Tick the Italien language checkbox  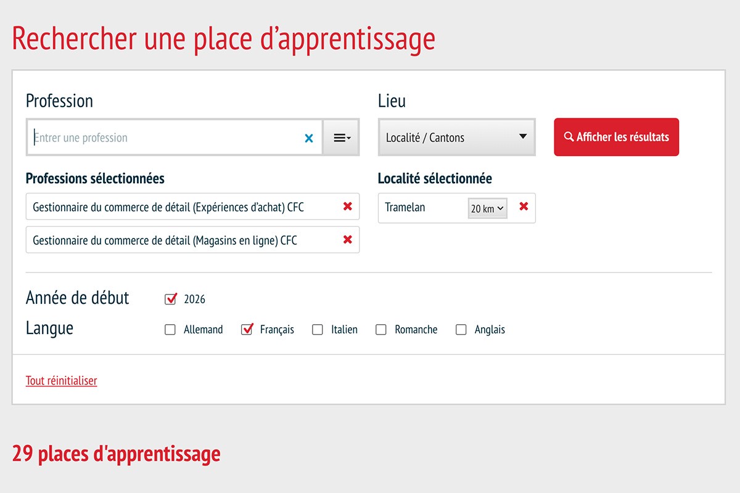click(x=318, y=330)
